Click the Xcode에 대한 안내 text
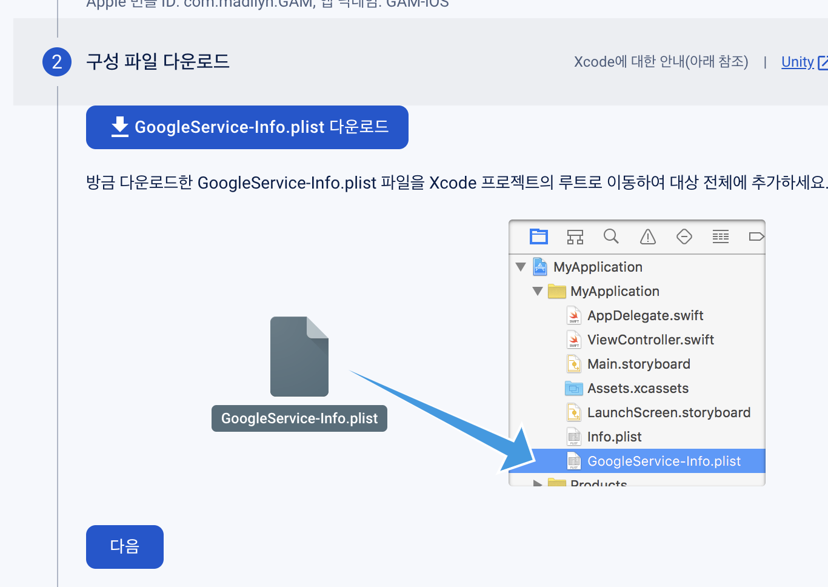This screenshot has height=587, width=828. (x=661, y=62)
